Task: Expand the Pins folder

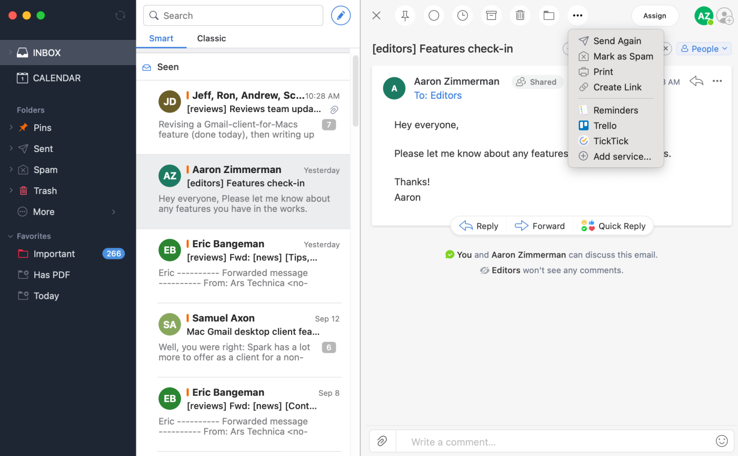Action: click(10, 127)
